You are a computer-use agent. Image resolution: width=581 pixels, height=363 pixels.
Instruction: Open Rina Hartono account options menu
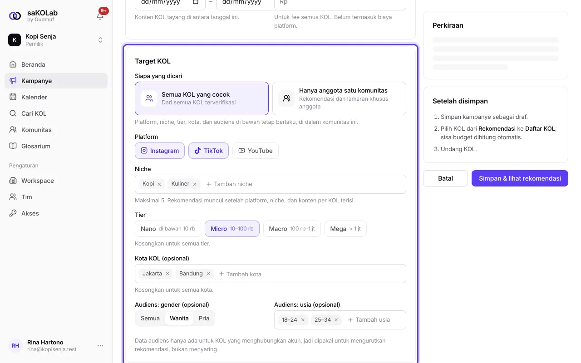click(x=100, y=346)
